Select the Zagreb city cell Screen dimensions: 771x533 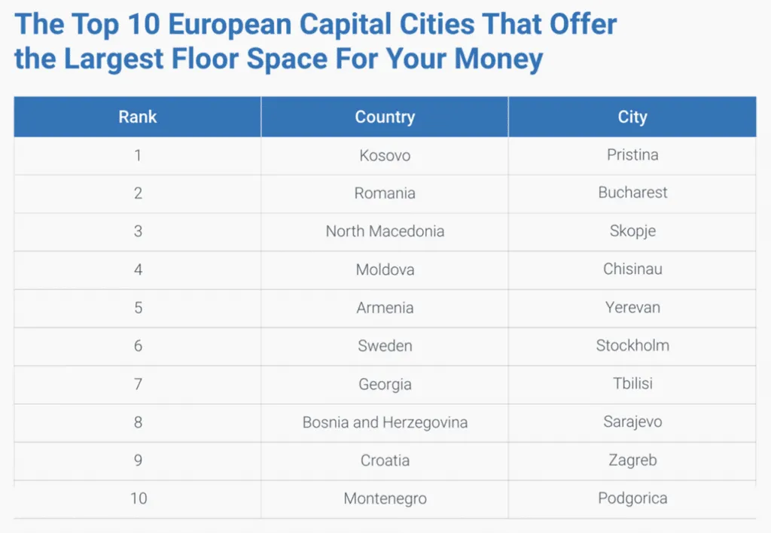[632, 461]
